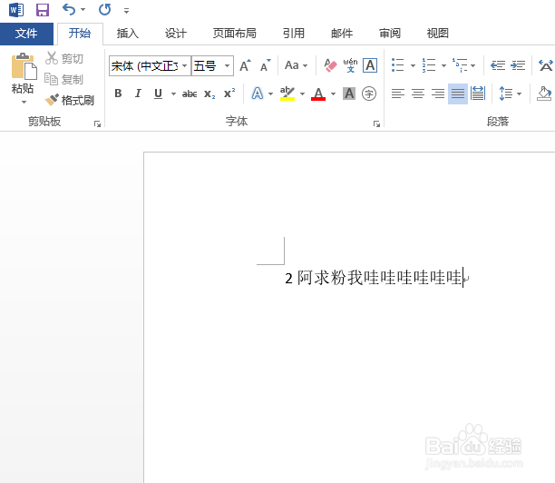
Task: Align text right
Action: pos(438,94)
